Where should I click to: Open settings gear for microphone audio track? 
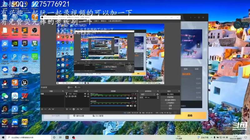[135, 98]
